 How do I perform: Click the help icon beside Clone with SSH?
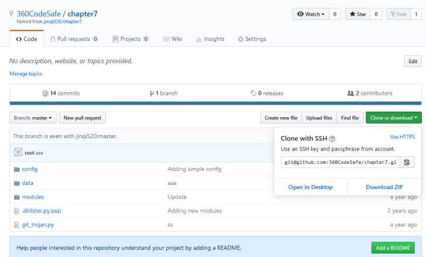tap(332, 139)
